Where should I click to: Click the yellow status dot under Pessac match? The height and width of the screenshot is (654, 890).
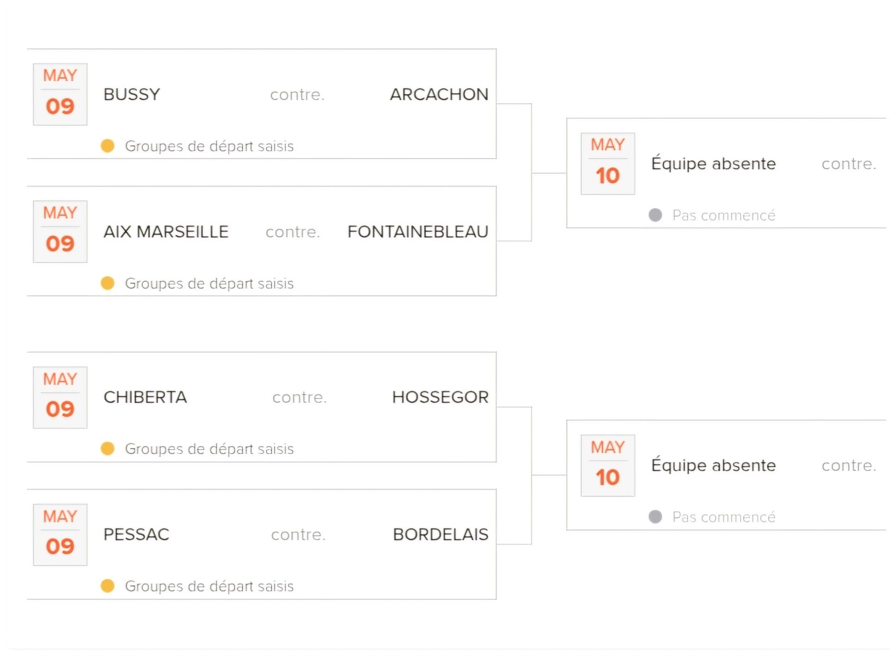click(x=108, y=585)
